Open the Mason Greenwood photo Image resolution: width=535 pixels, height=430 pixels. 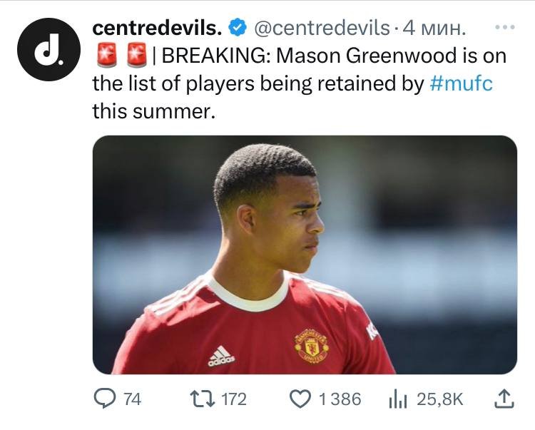click(305, 255)
